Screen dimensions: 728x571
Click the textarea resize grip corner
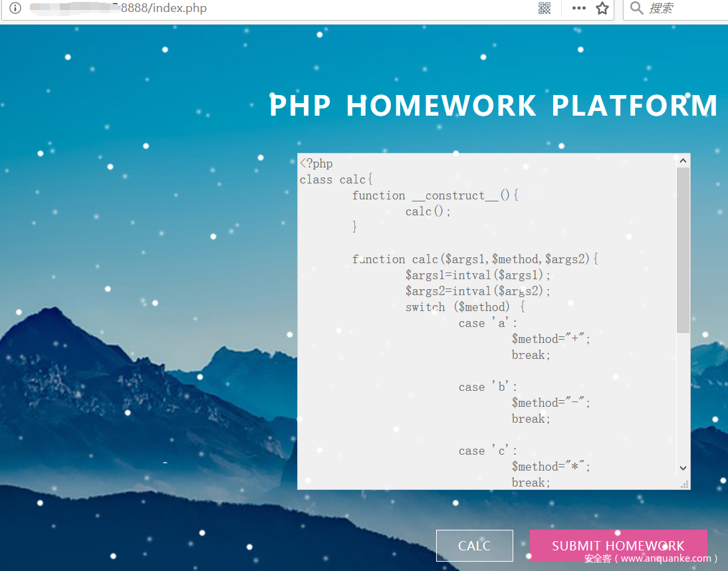(x=684, y=484)
